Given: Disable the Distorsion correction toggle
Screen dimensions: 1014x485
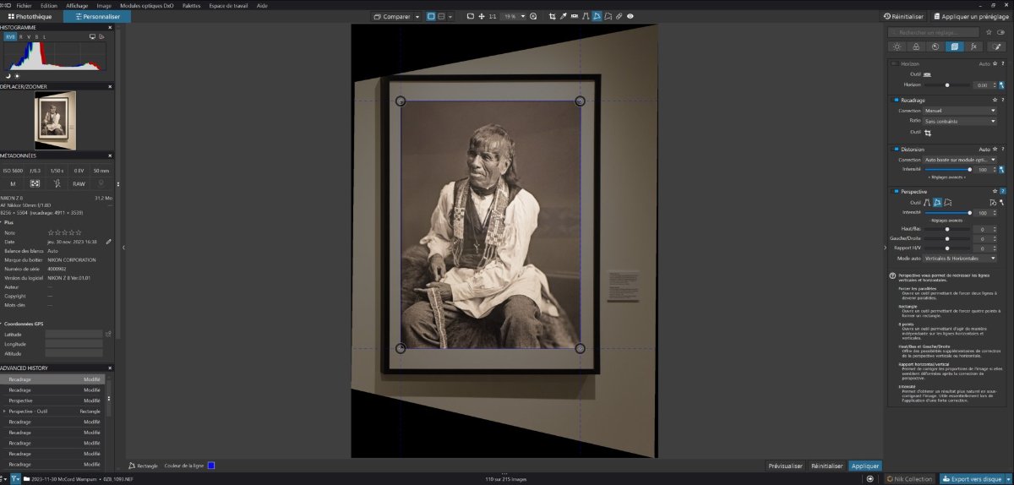Looking at the screenshot, I should (x=895, y=149).
